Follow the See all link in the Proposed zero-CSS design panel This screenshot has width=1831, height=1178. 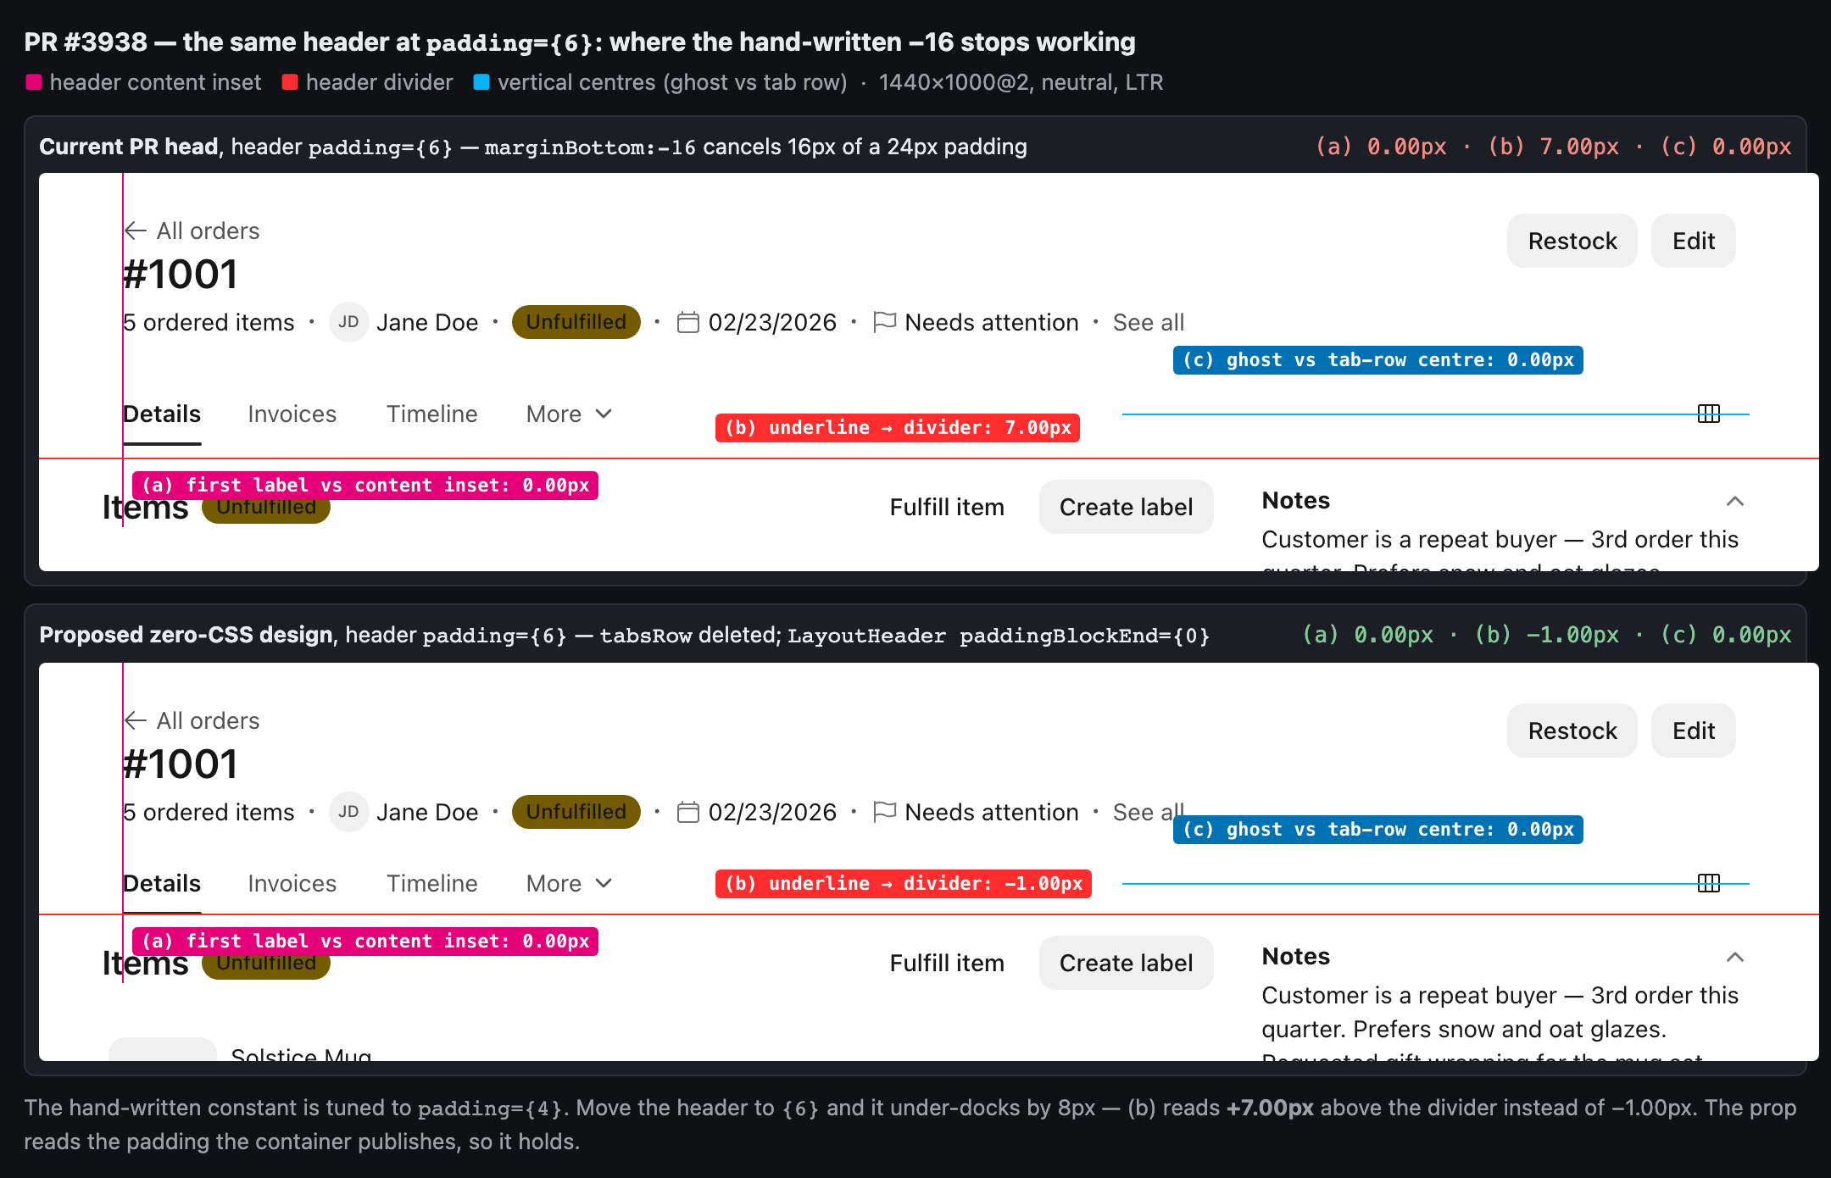pos(1149,813)
